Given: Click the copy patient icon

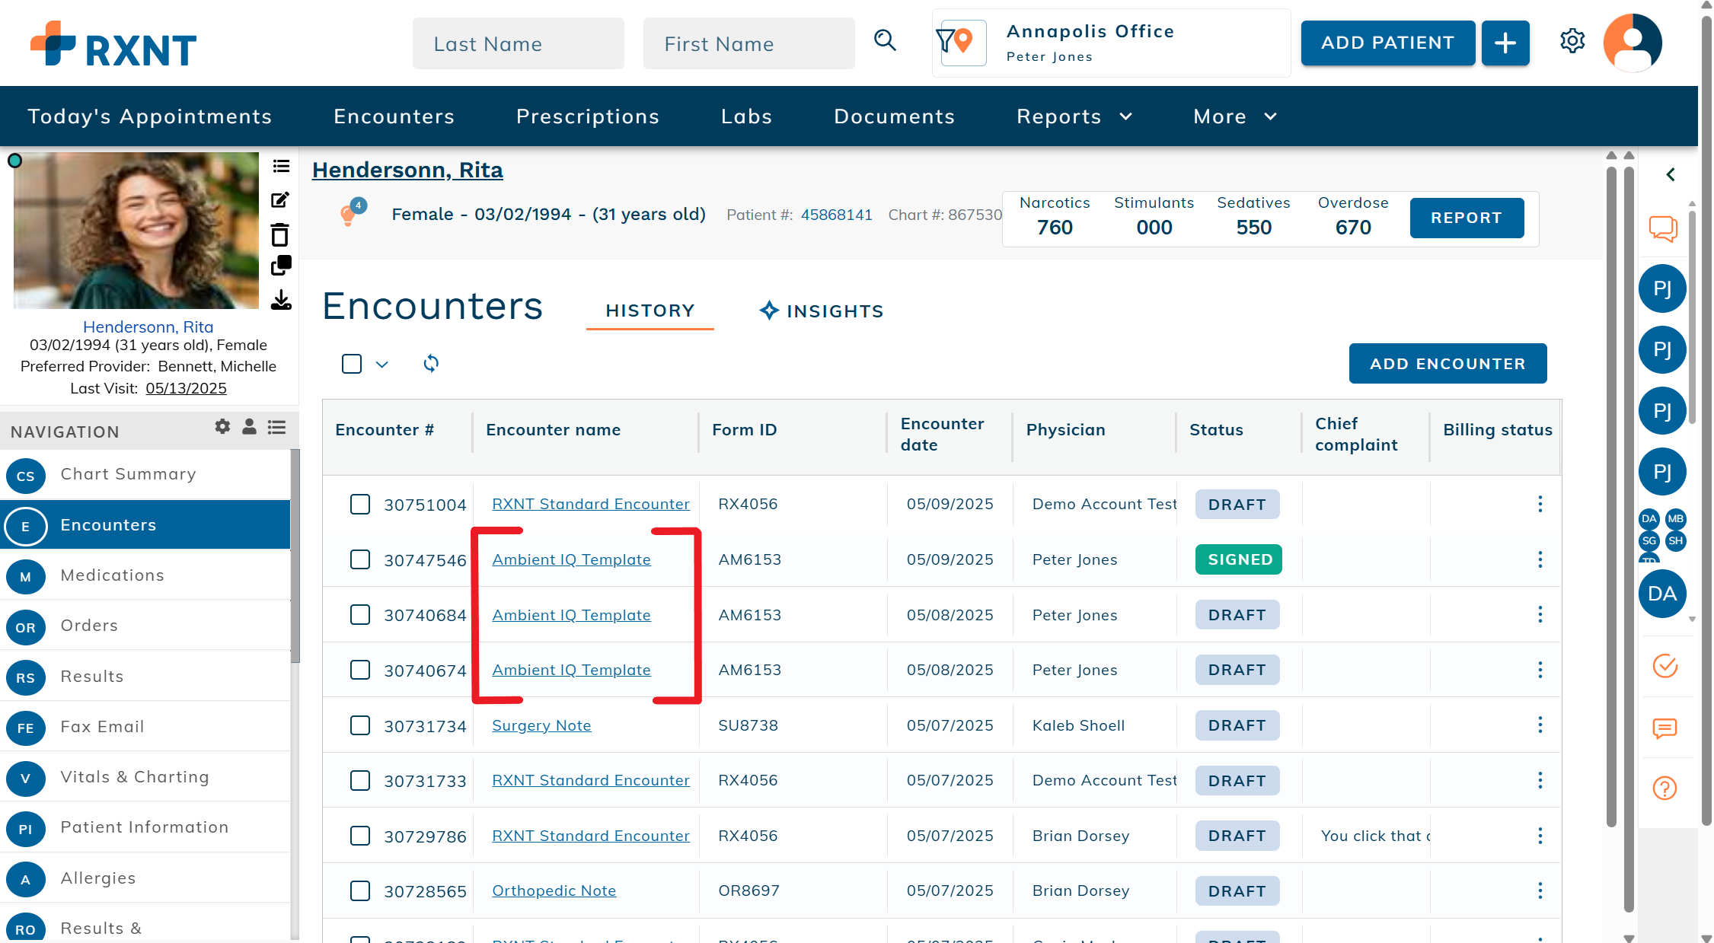Looking at the screenshot, I should 281,266.
